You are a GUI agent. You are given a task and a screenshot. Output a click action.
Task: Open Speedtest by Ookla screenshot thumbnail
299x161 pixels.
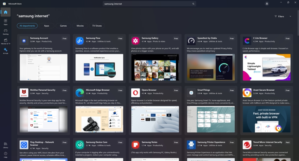(211, 67)
